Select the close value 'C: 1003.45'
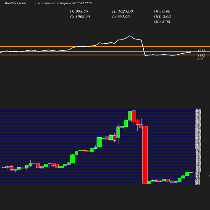210x210 pixels. (80, 17)
